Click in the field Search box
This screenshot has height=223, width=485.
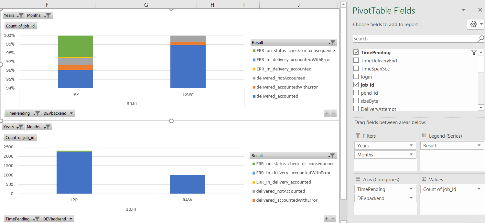[x=415, y=39]
